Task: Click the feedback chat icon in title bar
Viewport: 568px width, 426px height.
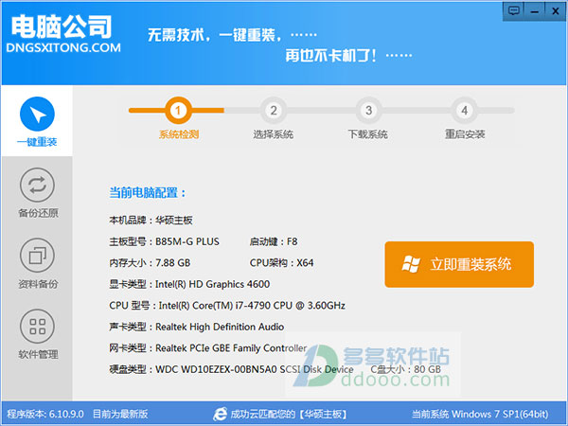Action: point(514,10)
